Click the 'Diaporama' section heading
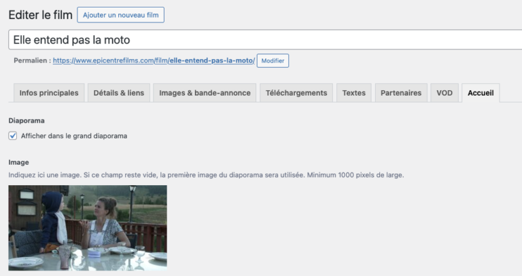The width and height of the screenshot is (522, 276). pos(27,121)
